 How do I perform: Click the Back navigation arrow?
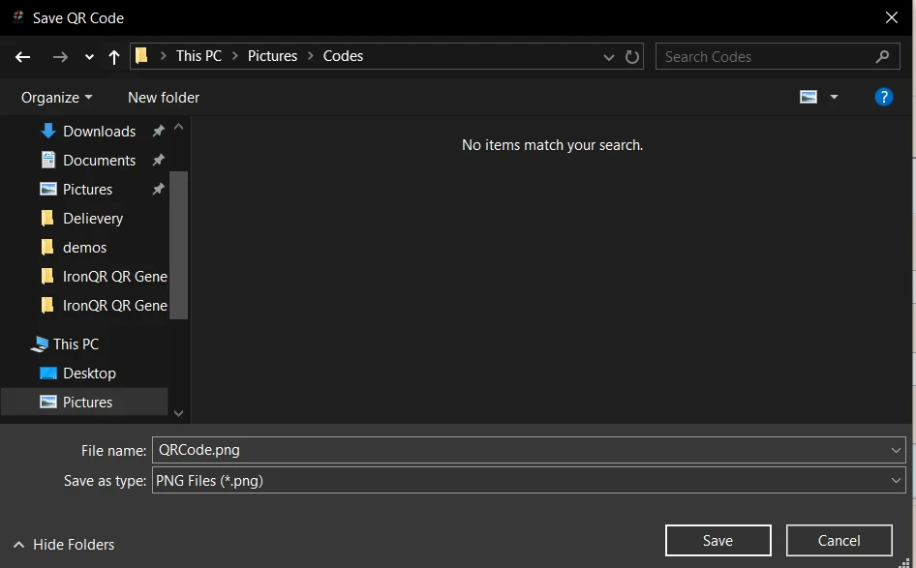click(23, 57)
